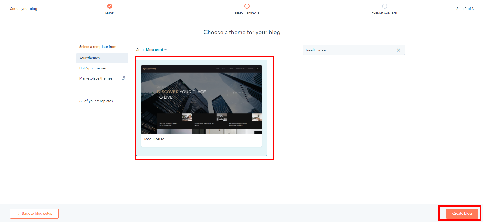
Task: Open the Sort Most used dropdown
Action: coord(156,50)
